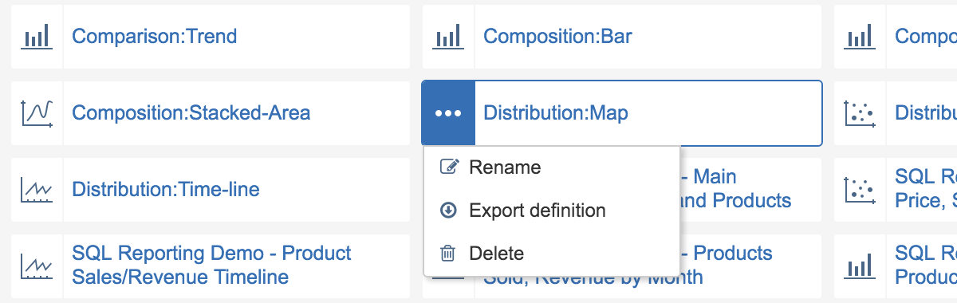Viewport: 957px width, 303px height.
Task: Open the Composition:Stacked-Area report
Action: click(191, 113)
